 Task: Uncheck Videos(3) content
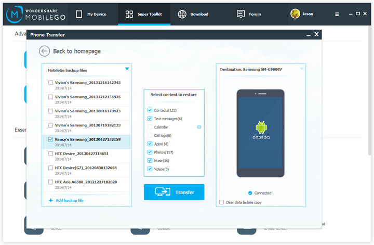[150, 169]
